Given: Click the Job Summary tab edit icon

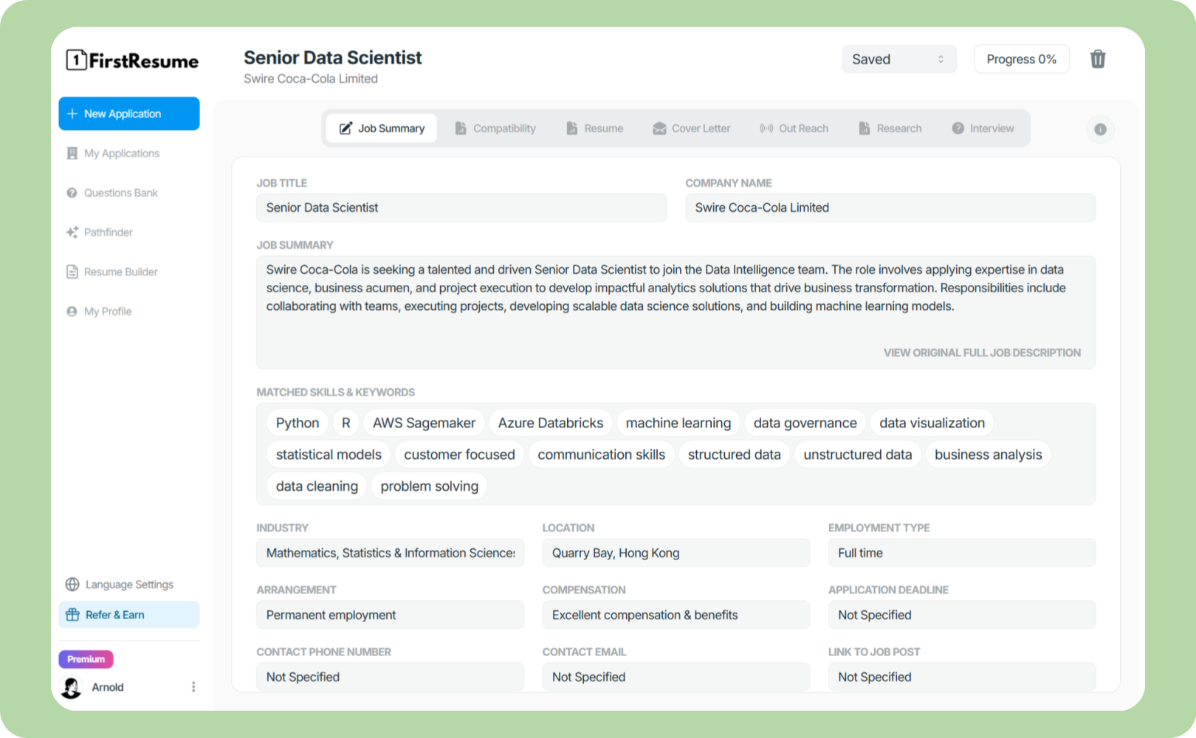Looking at the screenshot, I should pyautogui.click(x=346, y=128).
